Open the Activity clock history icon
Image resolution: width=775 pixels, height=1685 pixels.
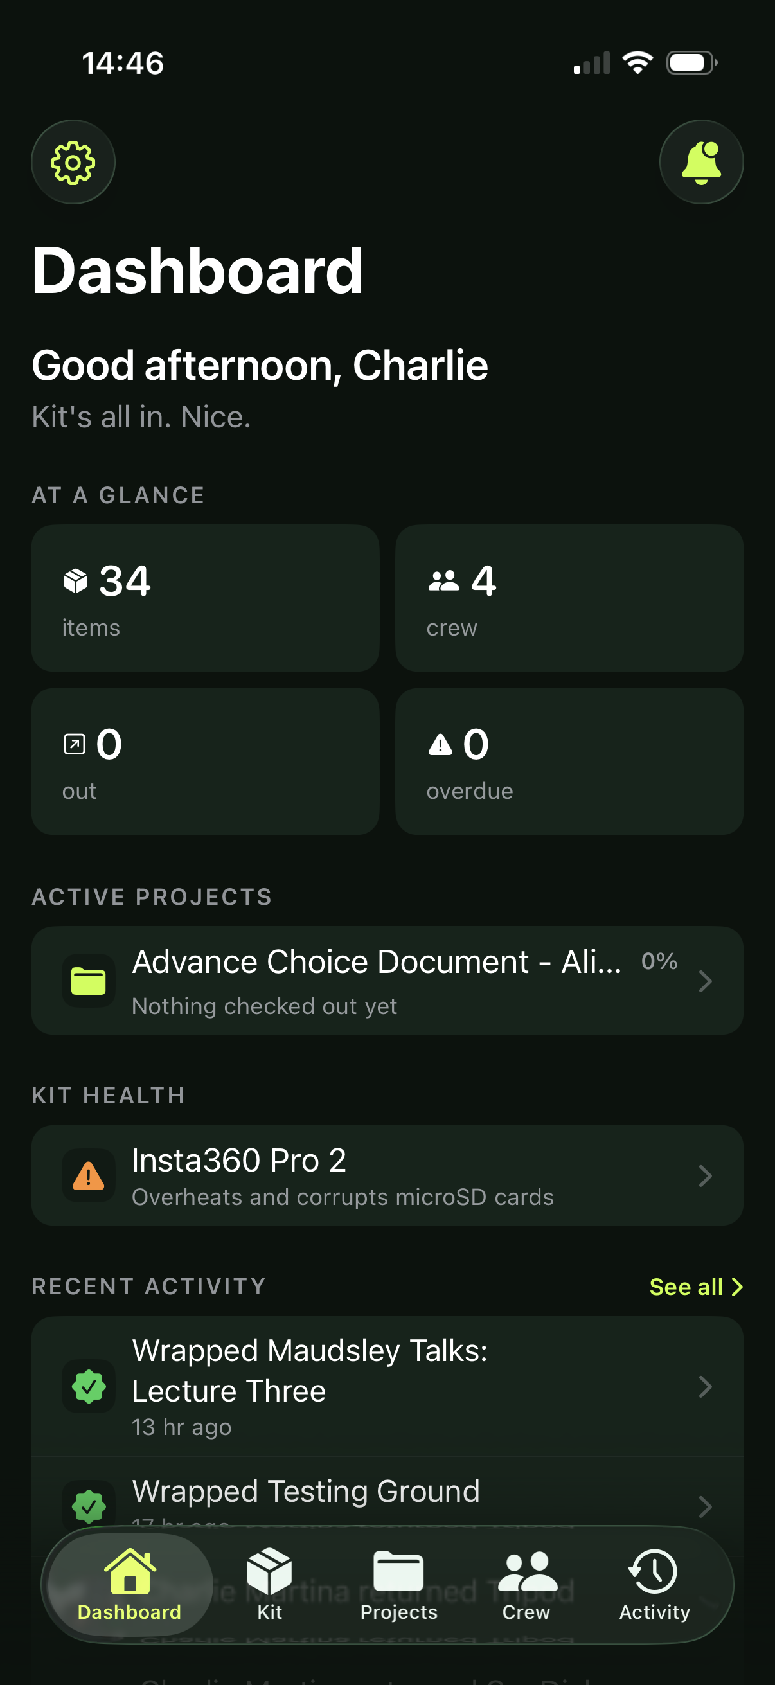pyautogui.click(x=654, y=1583)
